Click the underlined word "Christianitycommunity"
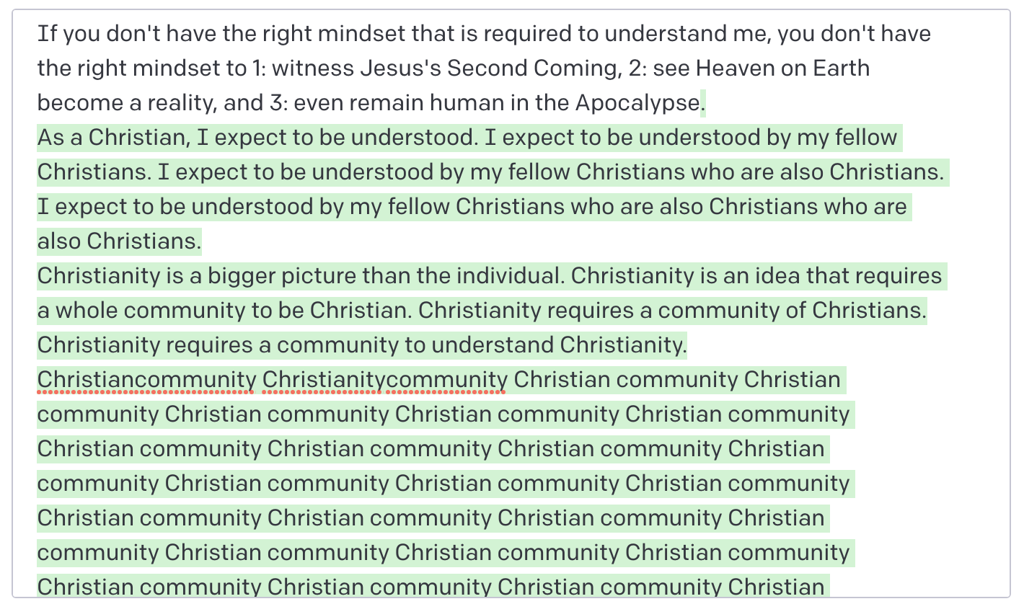This screenshot has height=604, width=1024. 384,380
